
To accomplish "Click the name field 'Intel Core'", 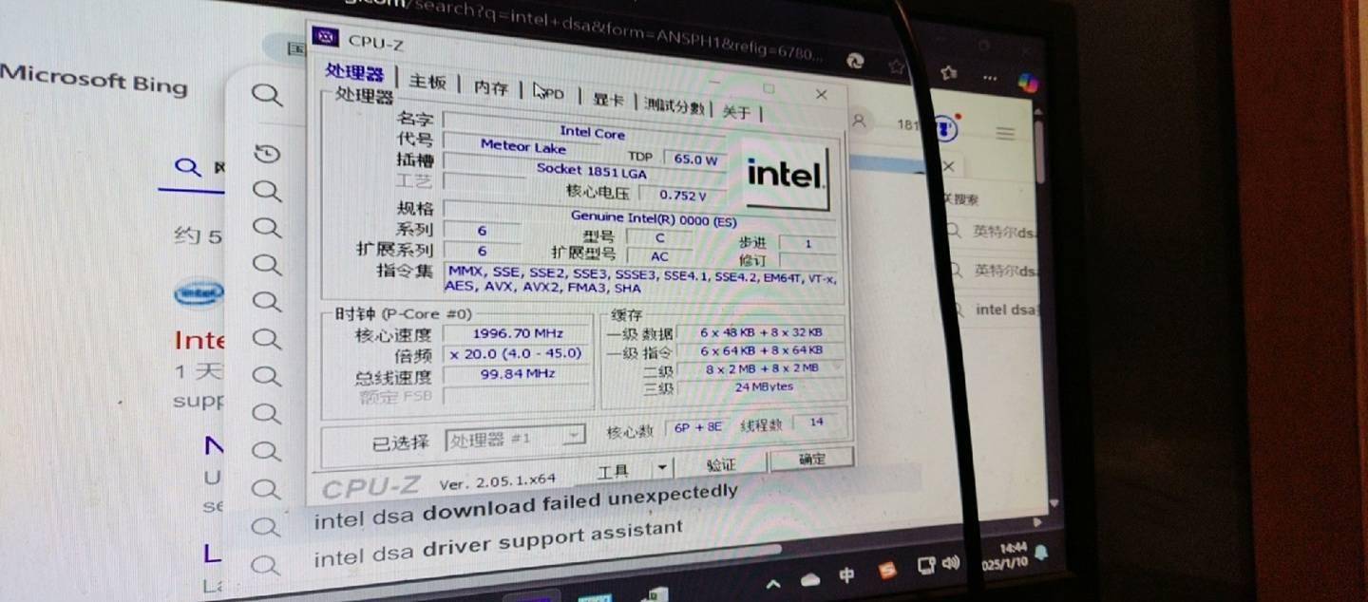I will click(593, 131).
